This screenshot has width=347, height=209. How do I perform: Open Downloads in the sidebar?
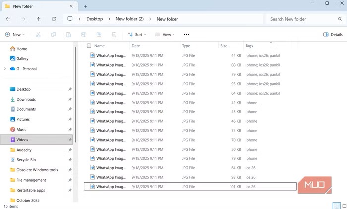click(x=26, y=99)
